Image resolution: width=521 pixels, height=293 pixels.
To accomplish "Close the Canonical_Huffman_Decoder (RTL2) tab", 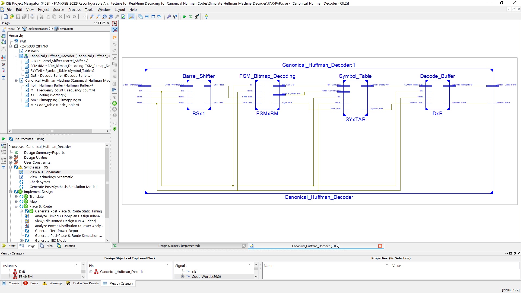I will point(380,246).
